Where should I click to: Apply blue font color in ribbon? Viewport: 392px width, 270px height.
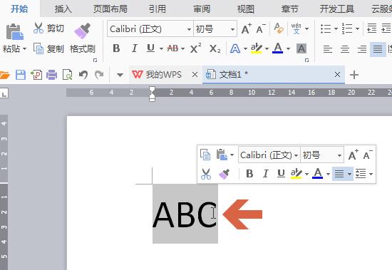coord(278,48)
